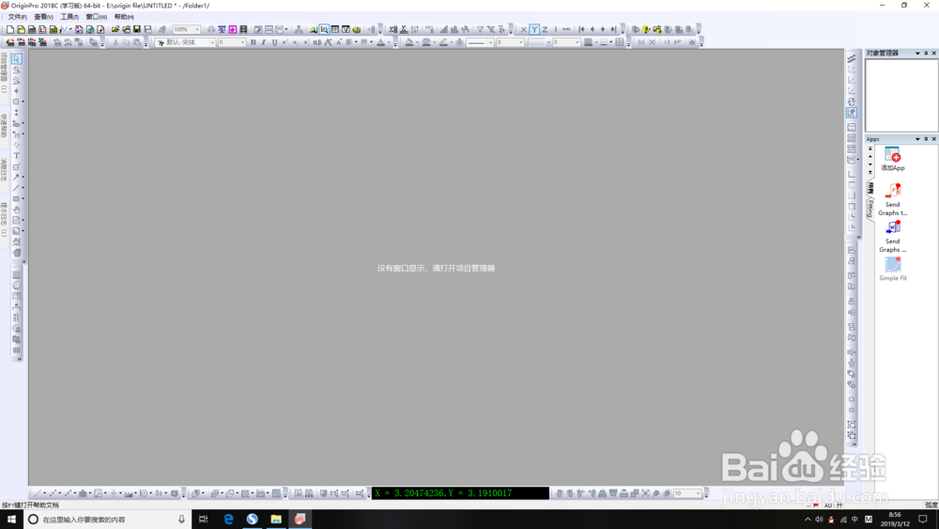The image size is (939, 529).
Task: Select the Zoom-in magnifier tool
Action: click(x=16, y=70)
